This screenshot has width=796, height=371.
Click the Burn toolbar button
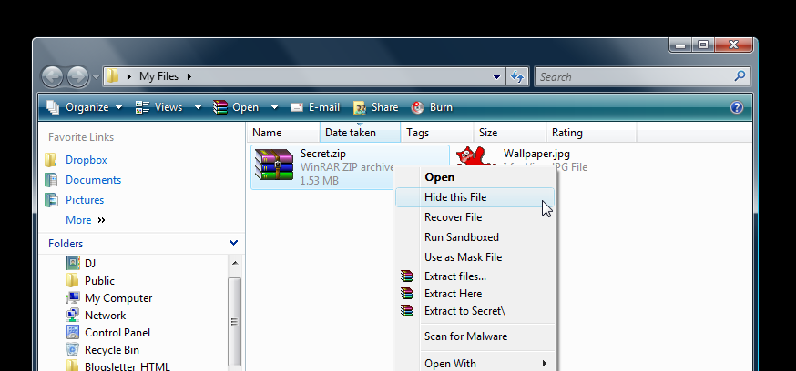[x=432, y=107]
